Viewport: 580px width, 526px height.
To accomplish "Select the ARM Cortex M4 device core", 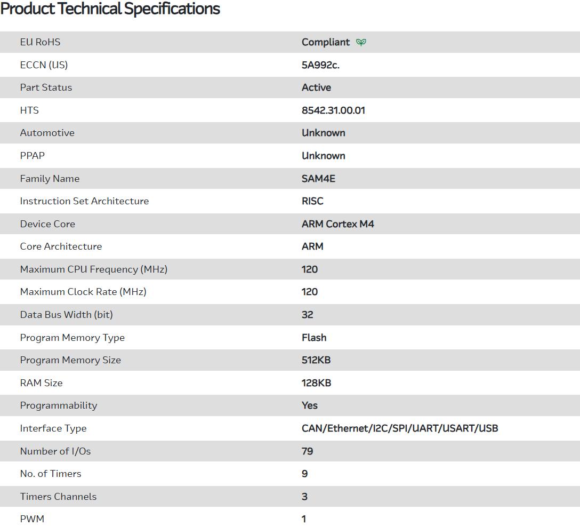I will (337, 224).
